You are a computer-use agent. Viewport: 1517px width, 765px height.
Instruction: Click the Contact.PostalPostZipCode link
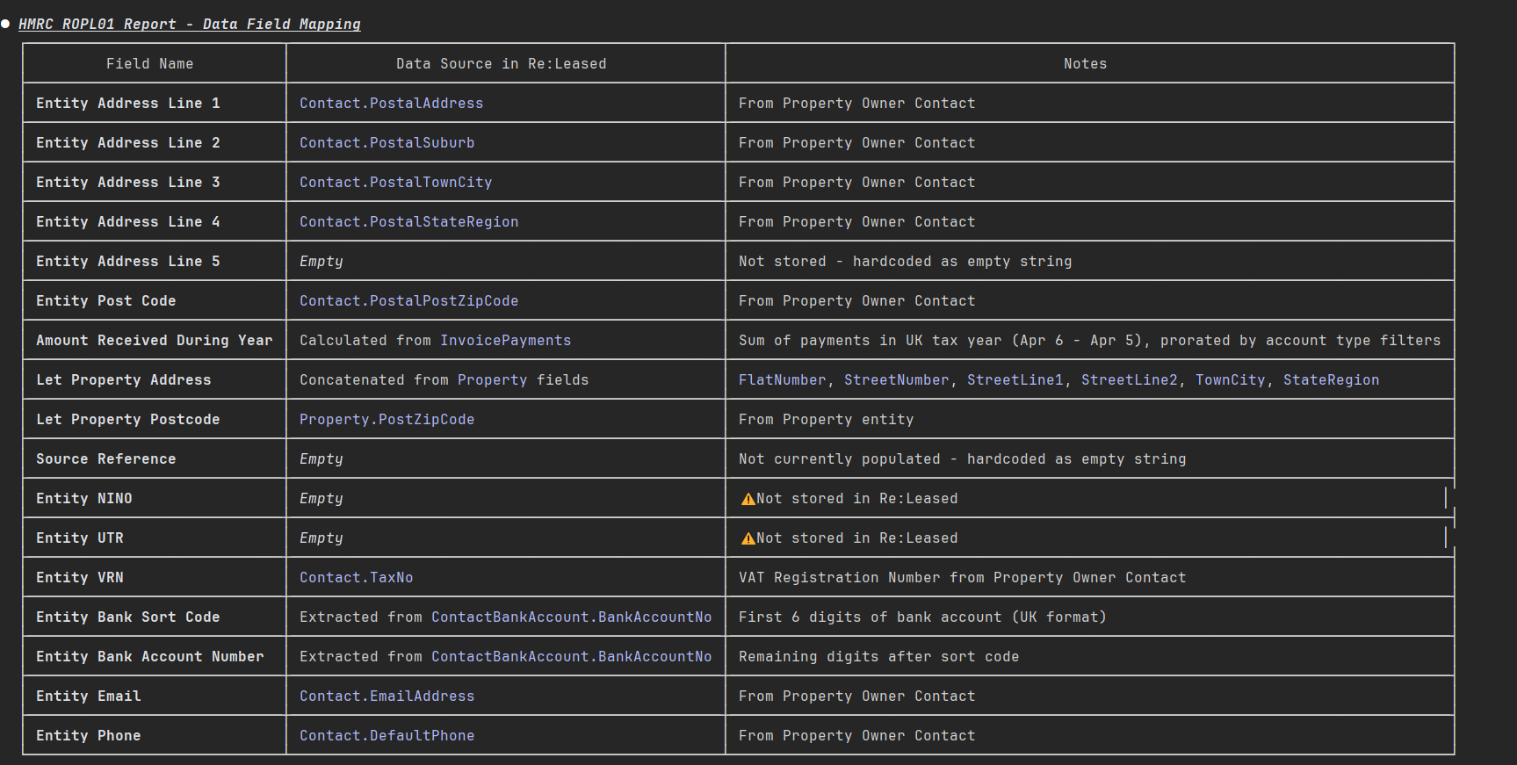(x=408, y=301)
